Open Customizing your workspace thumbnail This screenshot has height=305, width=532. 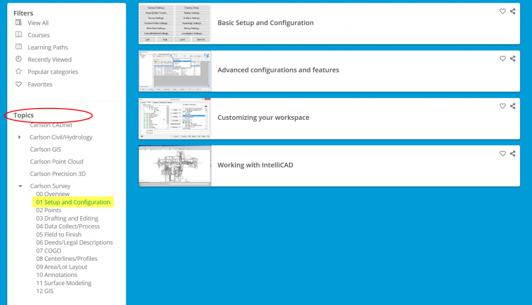click(x=175, y=118)
